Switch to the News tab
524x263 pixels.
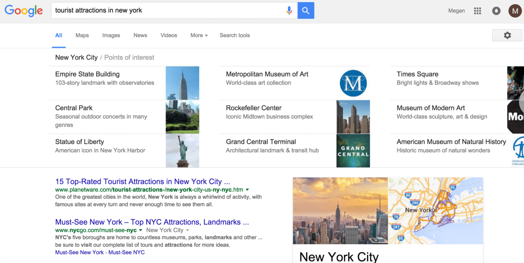point(140,36)
